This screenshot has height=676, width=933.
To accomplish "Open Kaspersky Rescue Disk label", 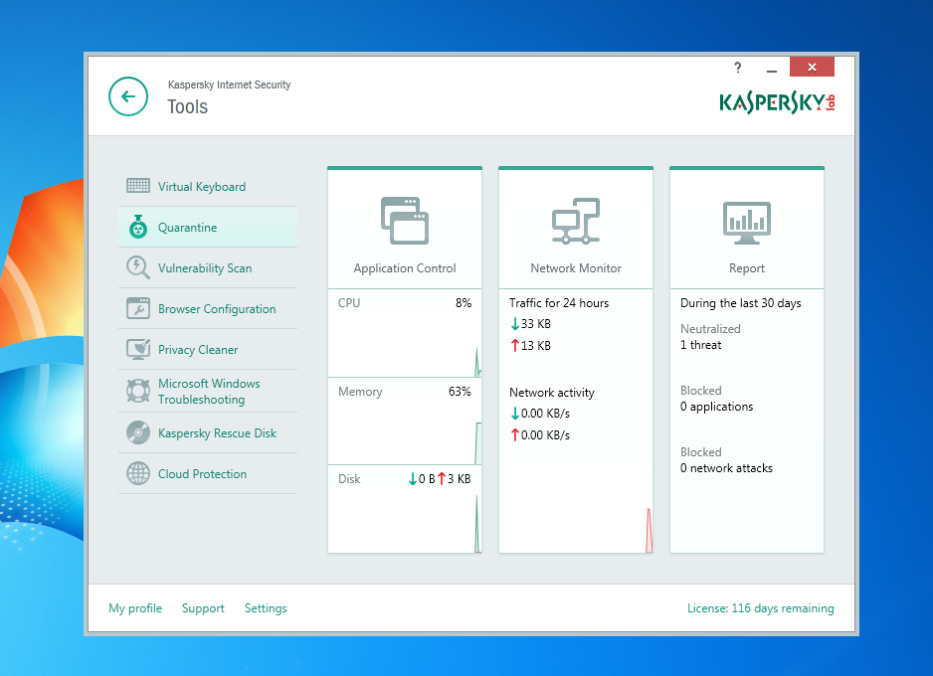I will click(x=217, y=433).
